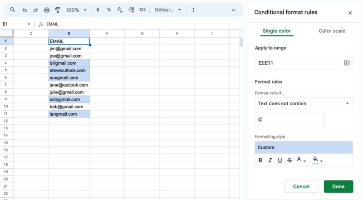Select highlighted cell billgmail.com

click(69, 63)
